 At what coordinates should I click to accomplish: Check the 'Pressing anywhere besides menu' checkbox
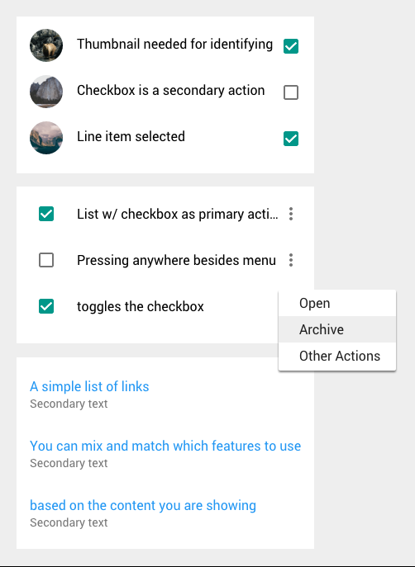pyautogui.click(x=46, y=260)
